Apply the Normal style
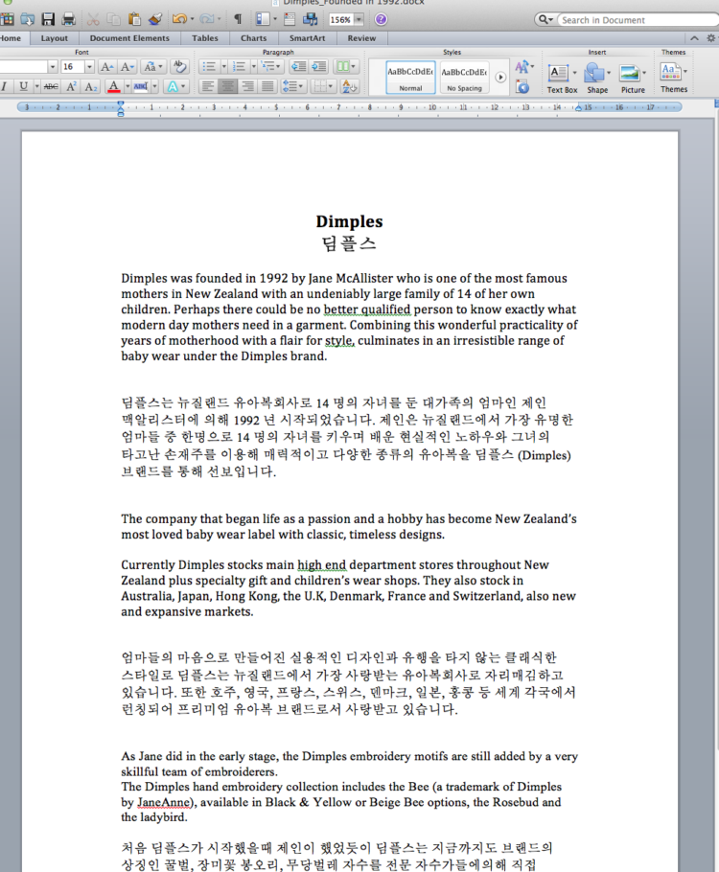The width and height of the screenshot is (719, 872). click(410, 78)
